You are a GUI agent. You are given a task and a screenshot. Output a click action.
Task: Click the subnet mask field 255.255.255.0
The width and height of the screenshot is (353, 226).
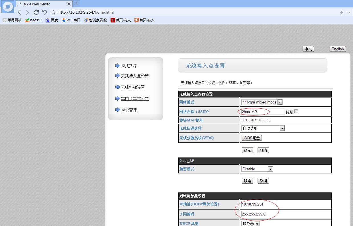point(259,214)
